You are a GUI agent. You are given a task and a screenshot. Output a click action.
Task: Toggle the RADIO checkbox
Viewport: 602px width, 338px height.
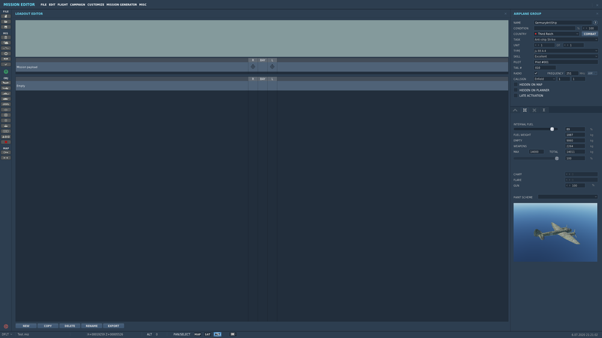pyautogui.click(x=536, y=73)
